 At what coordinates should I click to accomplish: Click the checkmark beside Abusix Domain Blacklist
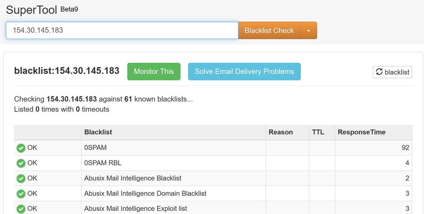21,194
